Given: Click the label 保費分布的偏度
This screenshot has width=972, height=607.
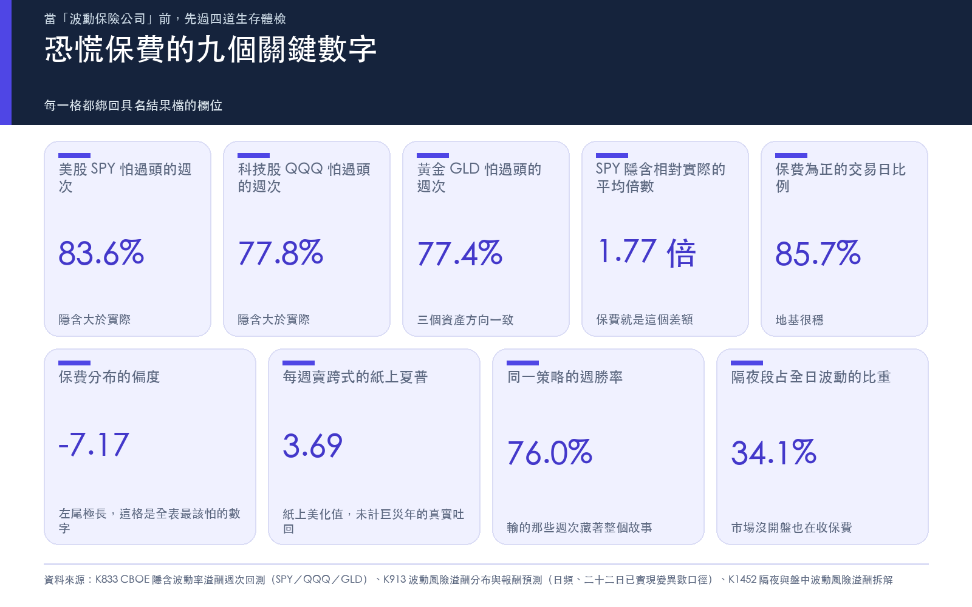Looking at the screenshot, I should 109,377.
